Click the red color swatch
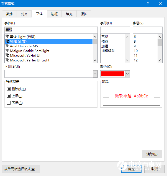Image resolution: width=167 pixels, height=176 pixels. (x=113, y=74)
